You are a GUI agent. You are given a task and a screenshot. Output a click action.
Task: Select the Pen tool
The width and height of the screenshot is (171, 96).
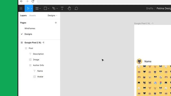click(x=54, y=8)
